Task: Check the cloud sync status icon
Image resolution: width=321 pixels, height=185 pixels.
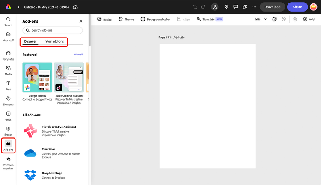Action: 75,7
